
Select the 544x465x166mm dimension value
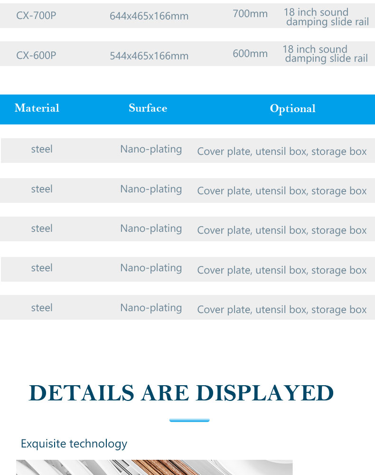click(x=149, y=56)
